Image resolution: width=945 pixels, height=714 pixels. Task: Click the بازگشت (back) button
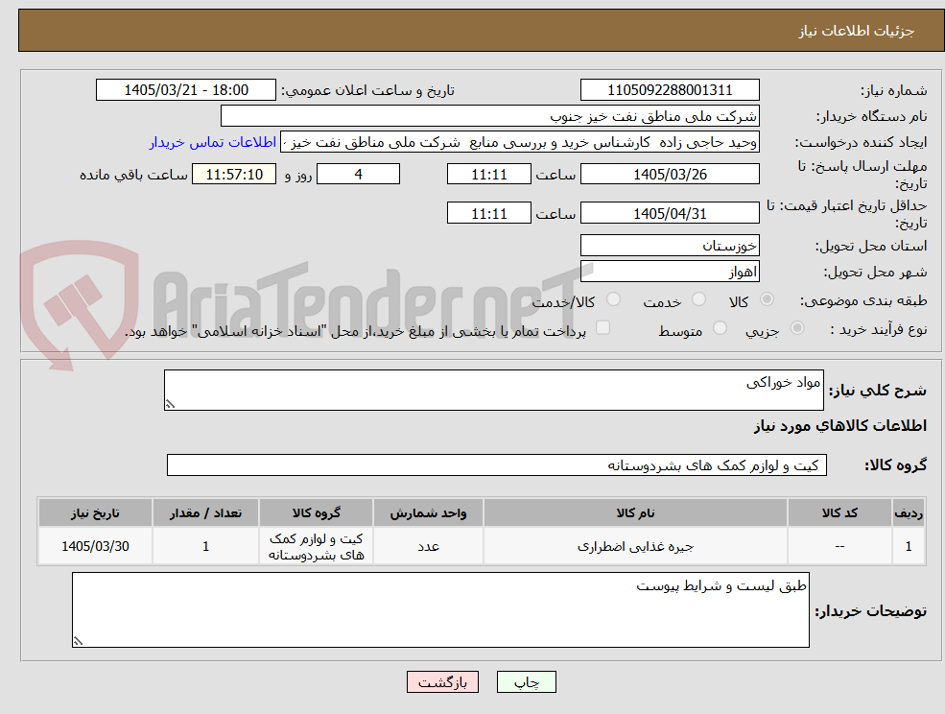442,682
